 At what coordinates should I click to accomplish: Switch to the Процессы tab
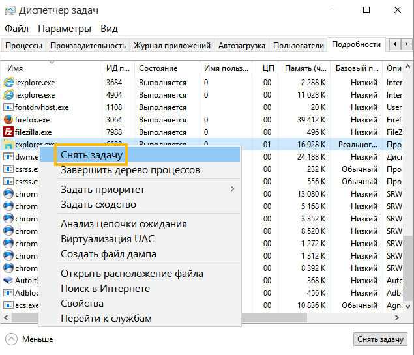(x=23, y=46)
